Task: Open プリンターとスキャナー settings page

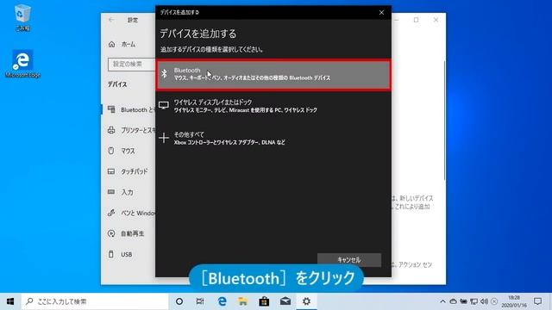Action: (129, 130)
